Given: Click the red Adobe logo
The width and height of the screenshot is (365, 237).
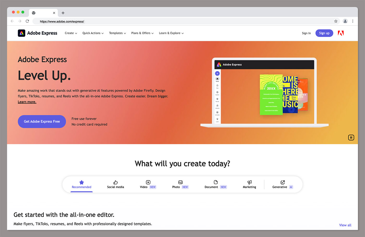Looking at the screenshot, I should point(340,33).
